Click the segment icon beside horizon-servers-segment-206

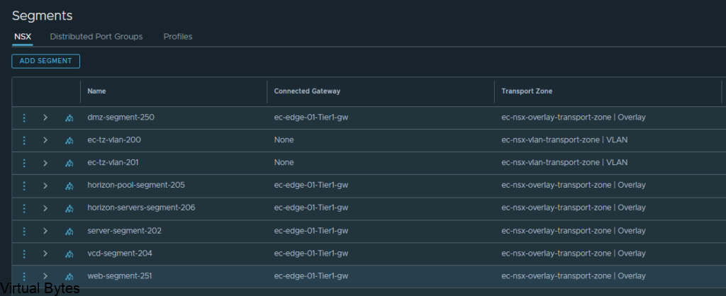69,209
